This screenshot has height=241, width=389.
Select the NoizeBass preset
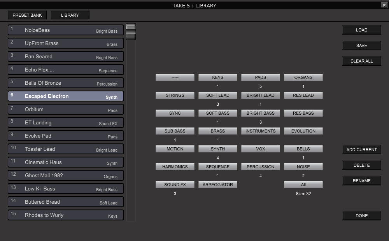click(x=65, y=30)
